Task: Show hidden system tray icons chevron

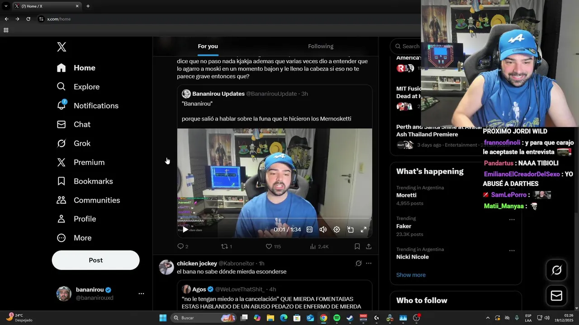Action: [x=488, y=318]
